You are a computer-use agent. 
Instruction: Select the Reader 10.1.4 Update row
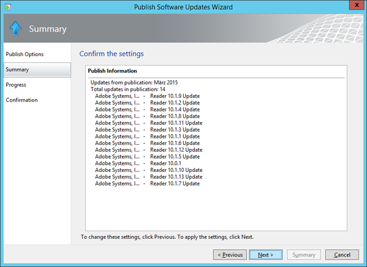[x=147, y=109]
